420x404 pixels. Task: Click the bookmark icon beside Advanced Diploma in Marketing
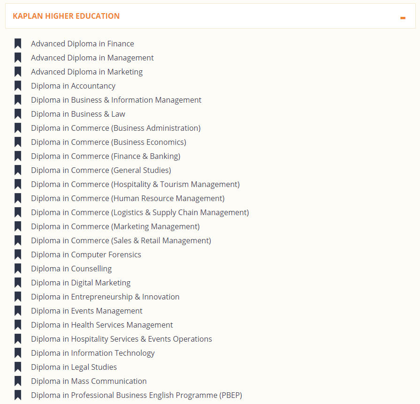(18, 72)
